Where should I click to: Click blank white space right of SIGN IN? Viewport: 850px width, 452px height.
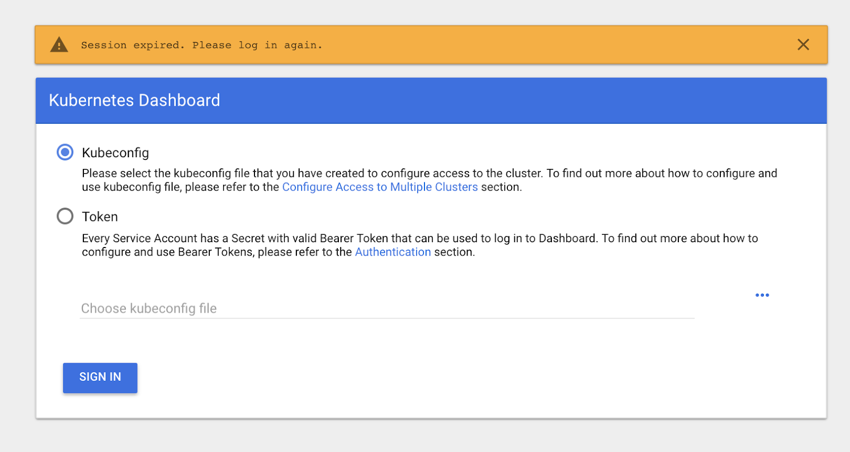[x=425, y=378]
